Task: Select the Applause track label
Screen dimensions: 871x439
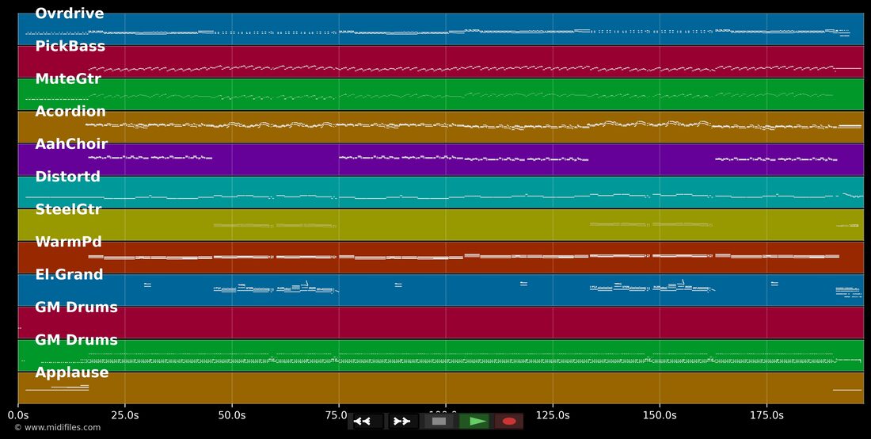Action: [71, 372]
